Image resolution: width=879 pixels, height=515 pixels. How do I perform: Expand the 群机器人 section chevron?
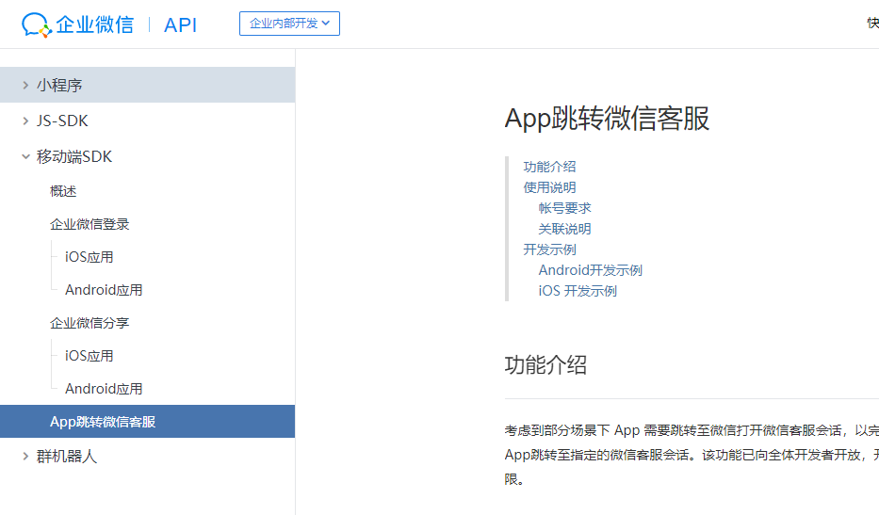pyautogui.click(x=25, y=457)
